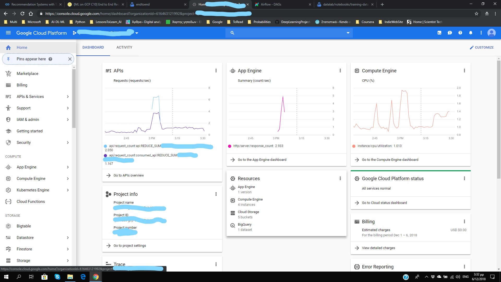Viewport: 501px width, 282px height.
Task: Open Compute Engine card options menu
Action: click(x=464, y=70)
